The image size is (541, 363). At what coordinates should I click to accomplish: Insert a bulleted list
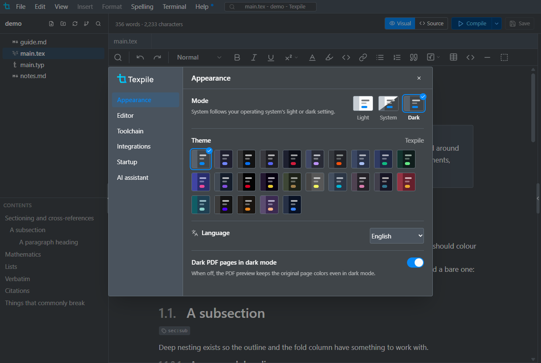coord(380,57)
